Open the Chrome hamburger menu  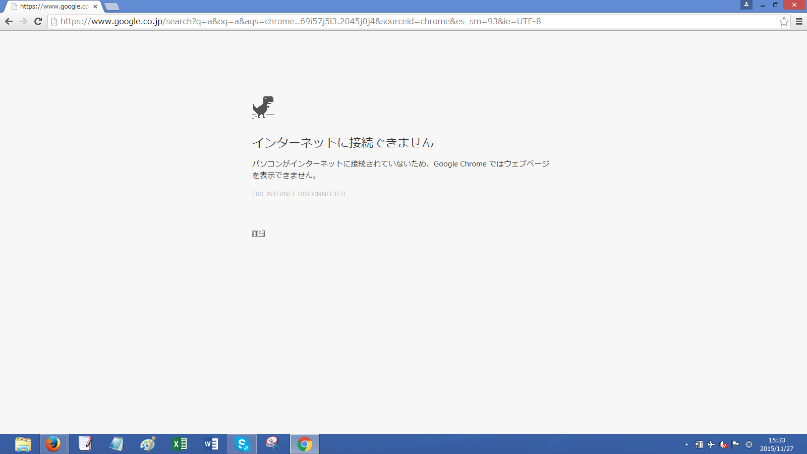coord(799,21)
